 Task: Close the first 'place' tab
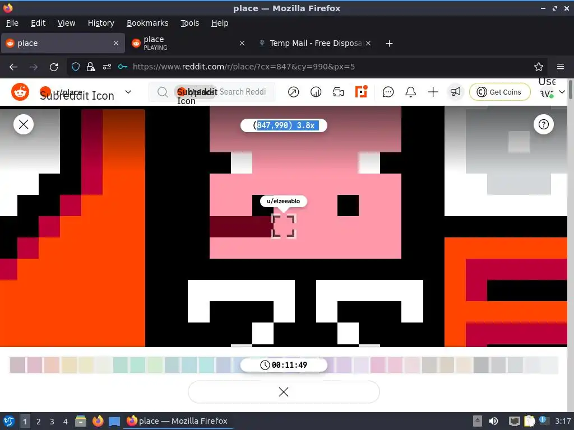[x=116, y=43]
